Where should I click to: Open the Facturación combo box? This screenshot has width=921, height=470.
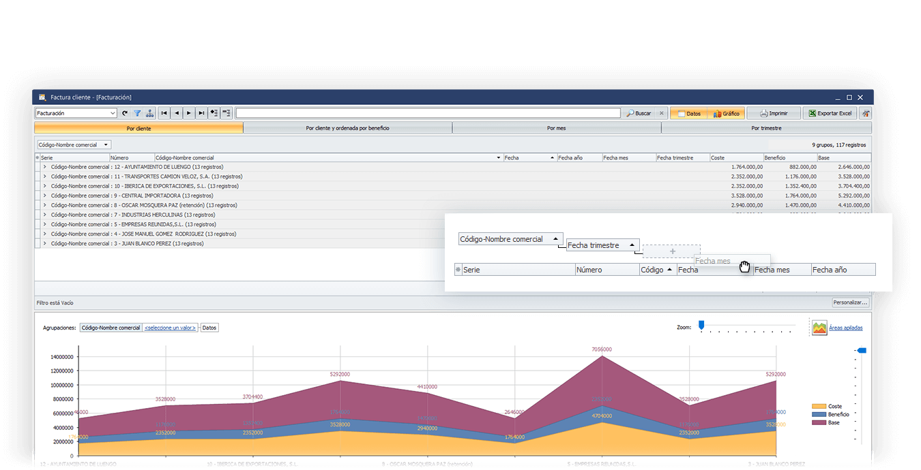pyautogui.click(x=76, y=114)
